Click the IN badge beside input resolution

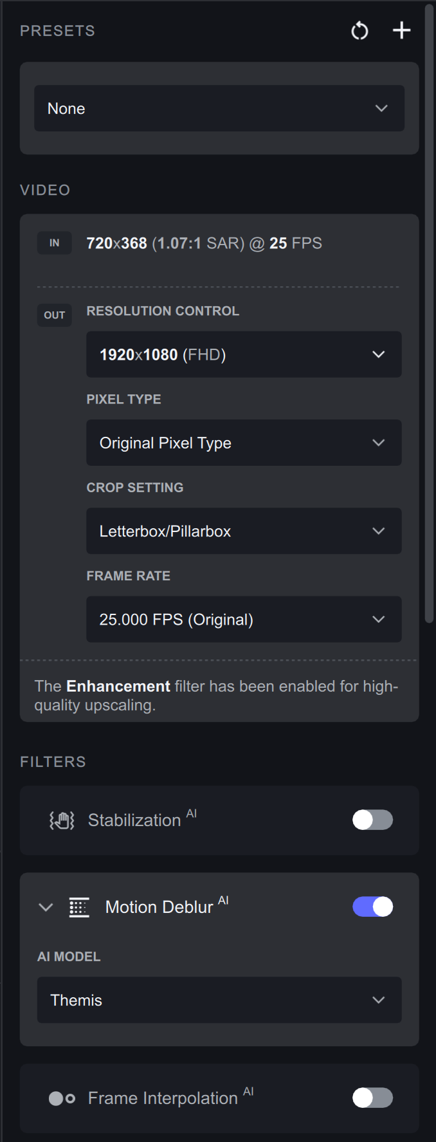pos(55,243)
